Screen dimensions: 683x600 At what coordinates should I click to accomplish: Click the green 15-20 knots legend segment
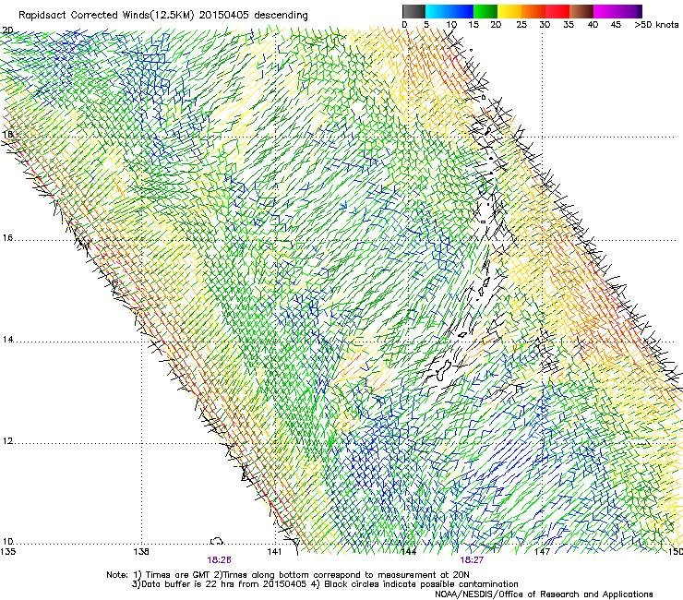485,11
